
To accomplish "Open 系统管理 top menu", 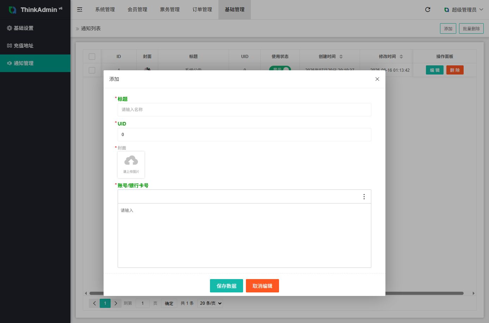I will [105, 9].
